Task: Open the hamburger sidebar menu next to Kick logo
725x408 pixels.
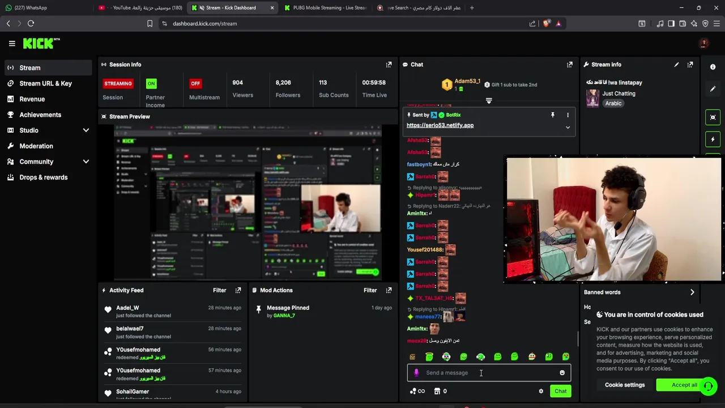Action: point(12,43)
